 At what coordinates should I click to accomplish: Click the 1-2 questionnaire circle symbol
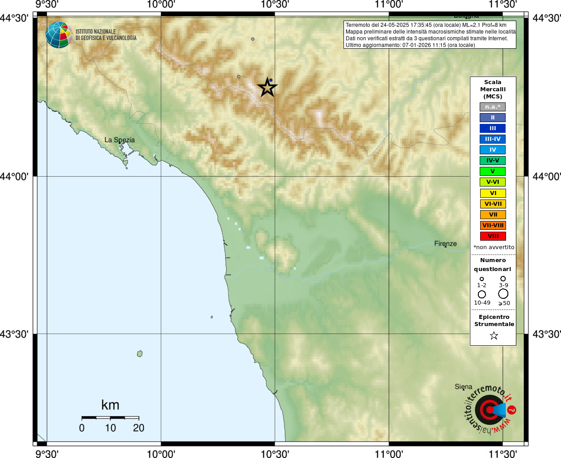coord(481,279)
